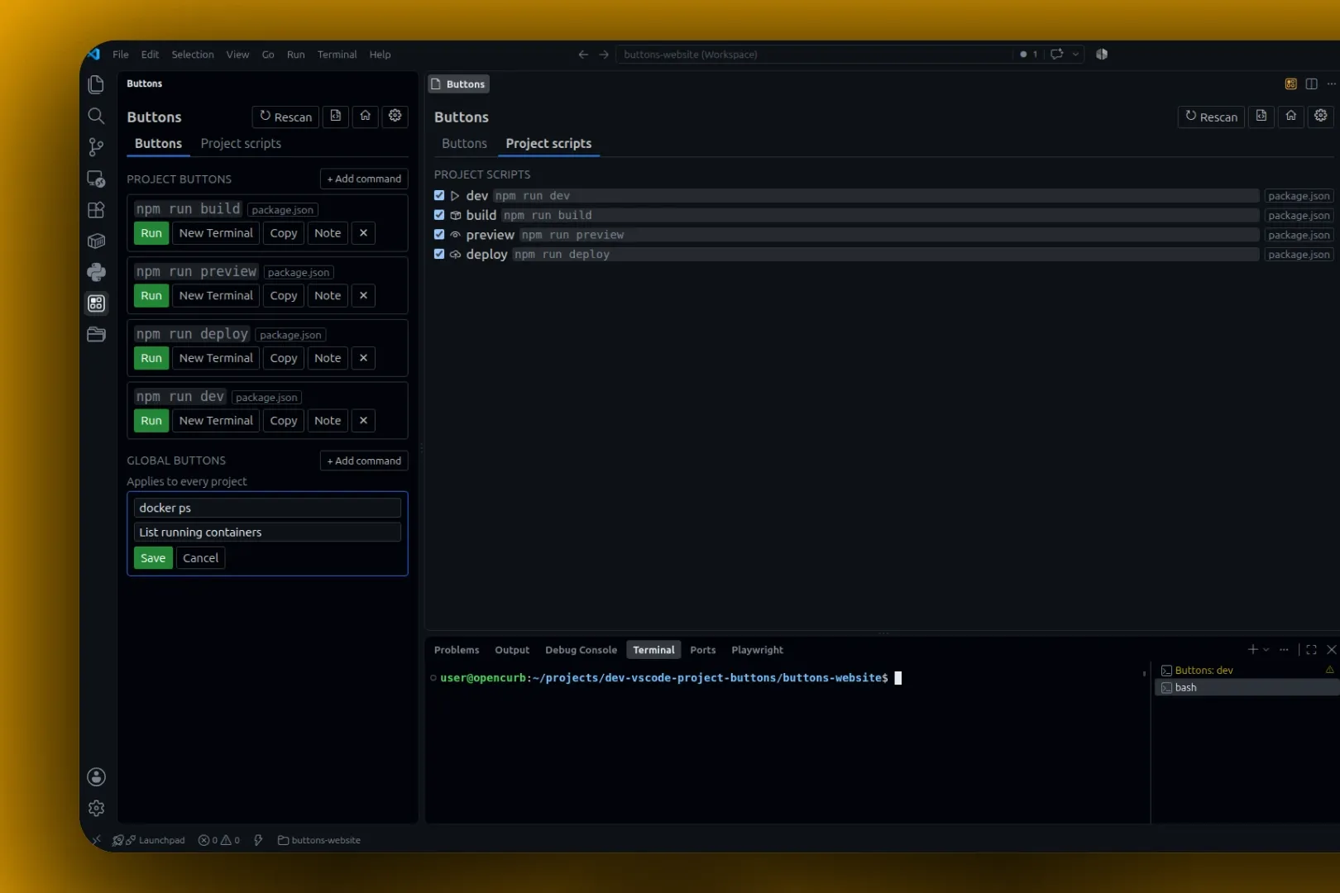Open editor More Actions ellipsis
Viewport: 1340px width, 893px height.
click(1331, 84)
